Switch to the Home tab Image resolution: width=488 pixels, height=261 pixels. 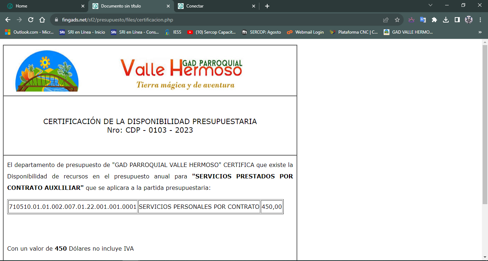43,6
